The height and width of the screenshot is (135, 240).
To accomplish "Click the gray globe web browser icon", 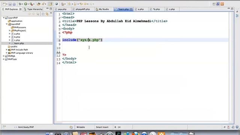I will 57,4.
